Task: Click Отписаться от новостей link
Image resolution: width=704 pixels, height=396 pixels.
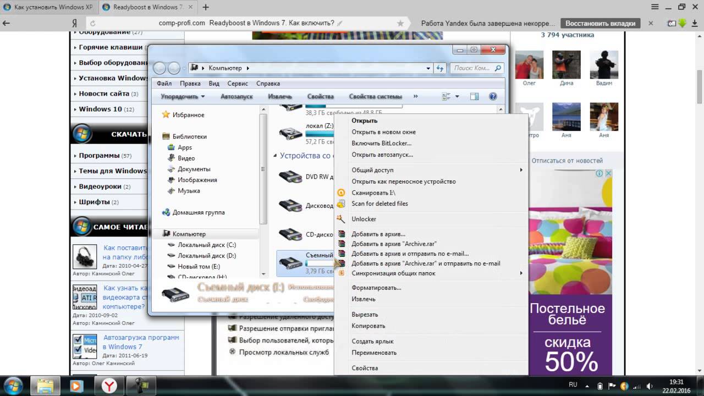Action: coord(567,161)
